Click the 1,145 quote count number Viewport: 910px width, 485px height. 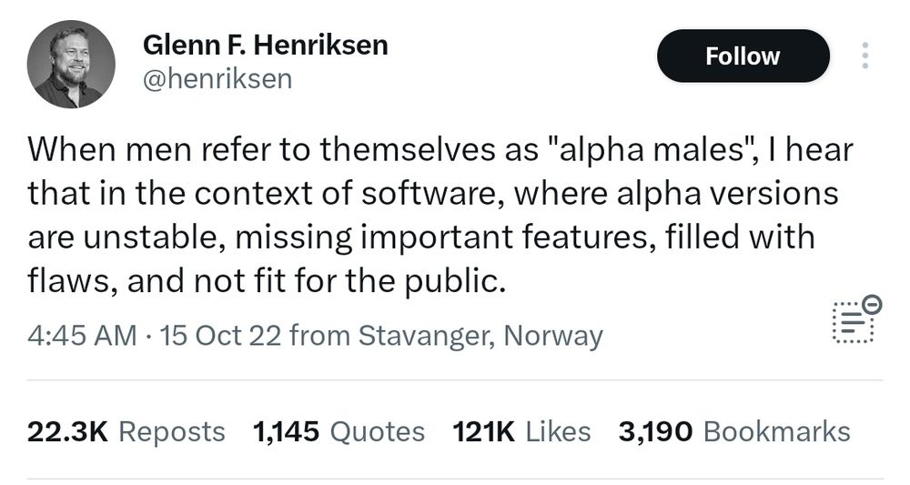287,431
